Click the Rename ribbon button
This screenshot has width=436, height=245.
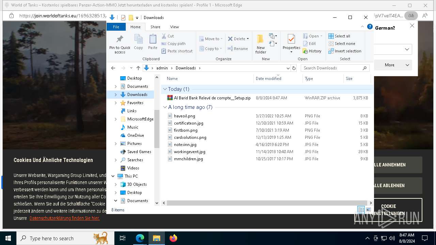(238, 49)
